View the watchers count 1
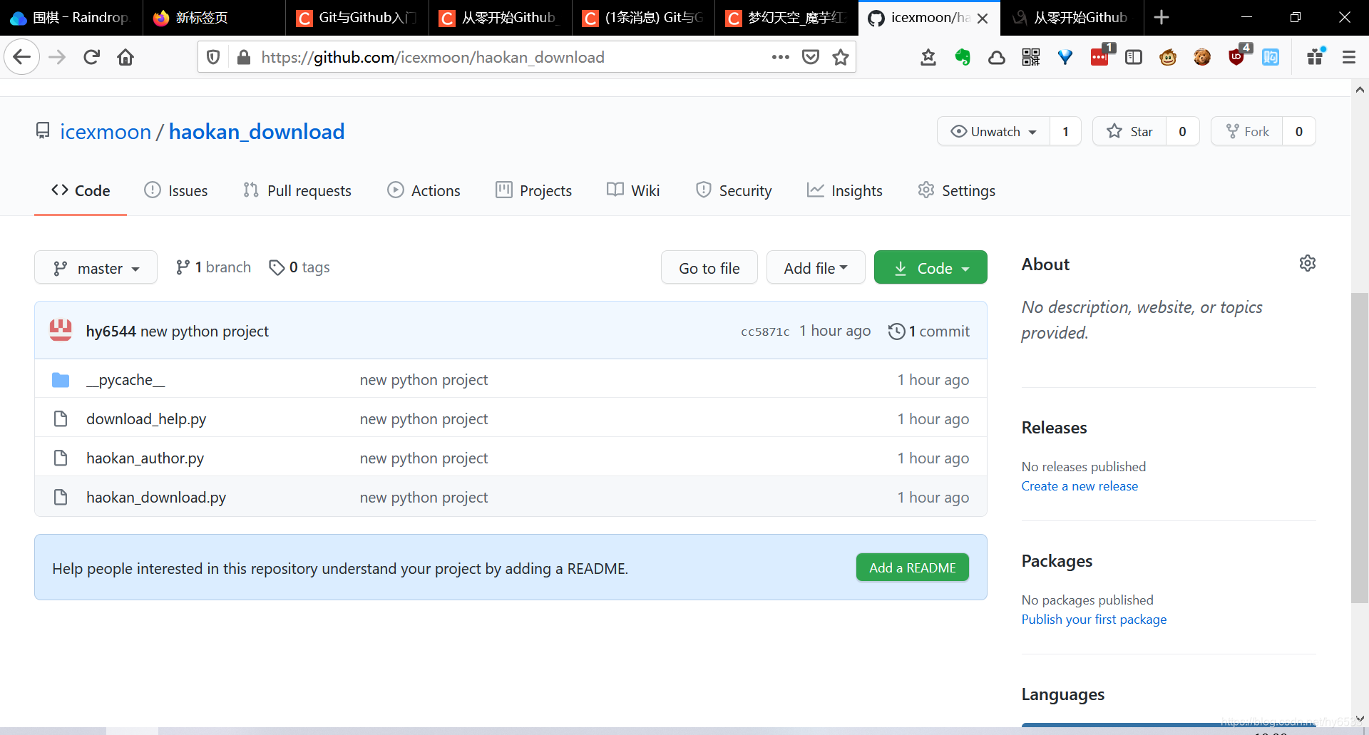Screen dimensions: 1369x735 [1065, 131]
